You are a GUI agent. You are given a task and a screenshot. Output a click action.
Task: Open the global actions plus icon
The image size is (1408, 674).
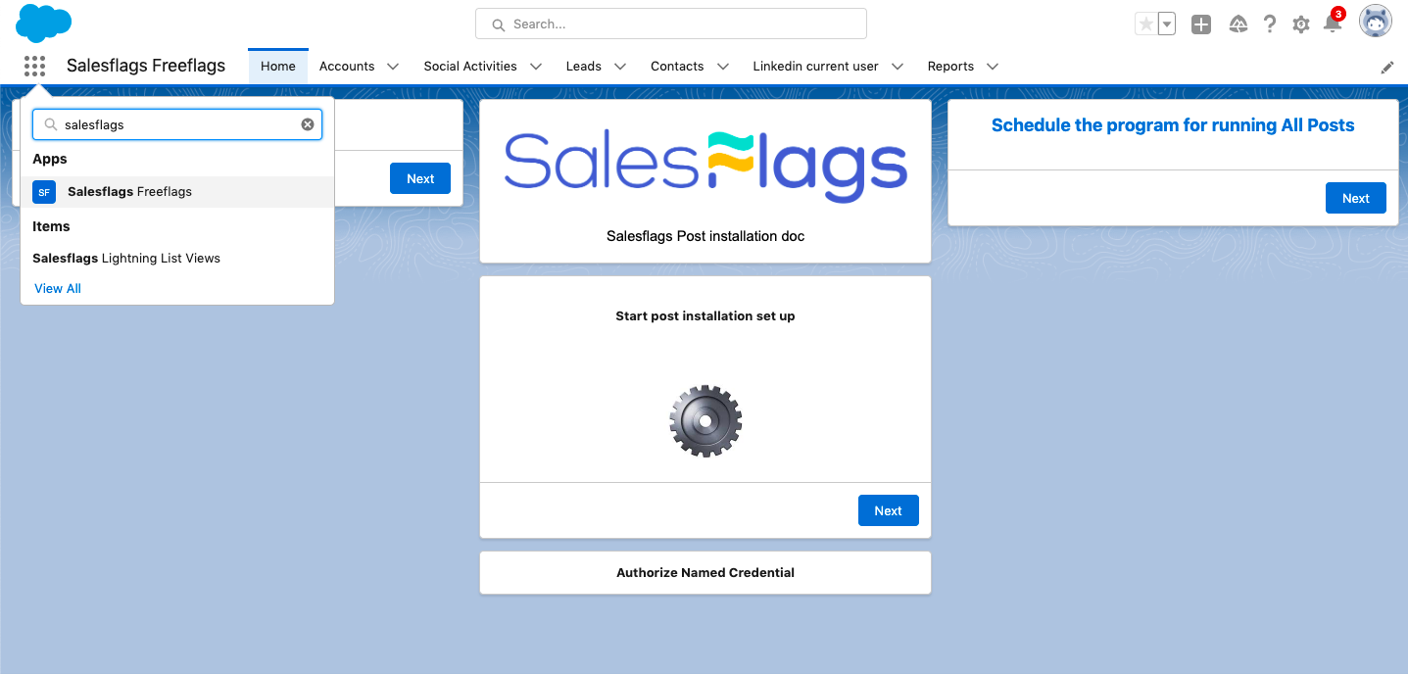tap(1201, 24)
